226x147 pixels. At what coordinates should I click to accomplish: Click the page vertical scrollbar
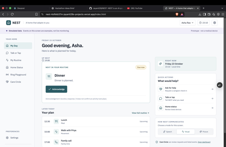[225, 75]
